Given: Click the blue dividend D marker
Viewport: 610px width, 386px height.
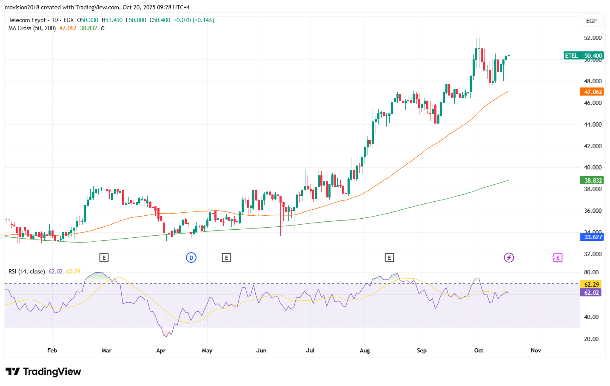Looking at the screenshot, I should pyautogui.click(x=191, y=257).
